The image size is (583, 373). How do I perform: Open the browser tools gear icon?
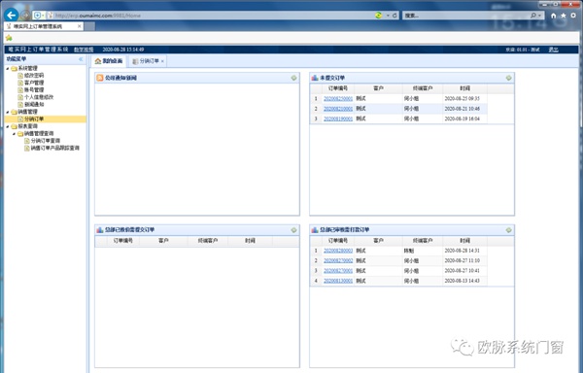[x=573, y=16]
